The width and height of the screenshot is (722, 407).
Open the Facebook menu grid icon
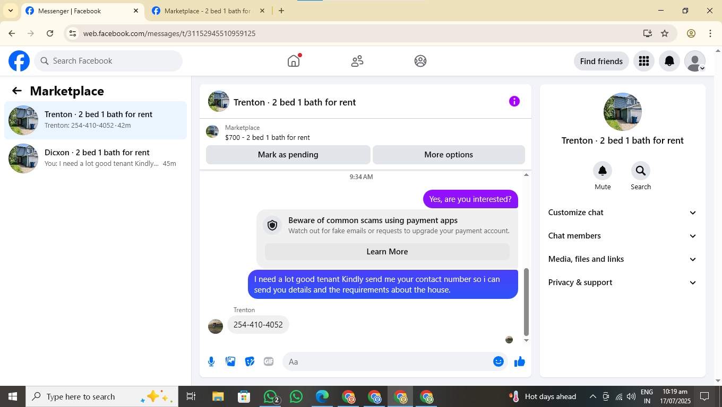pos(644,61)
